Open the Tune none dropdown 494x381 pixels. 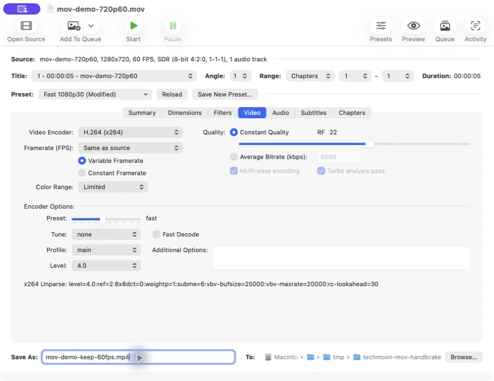(106, 234)
